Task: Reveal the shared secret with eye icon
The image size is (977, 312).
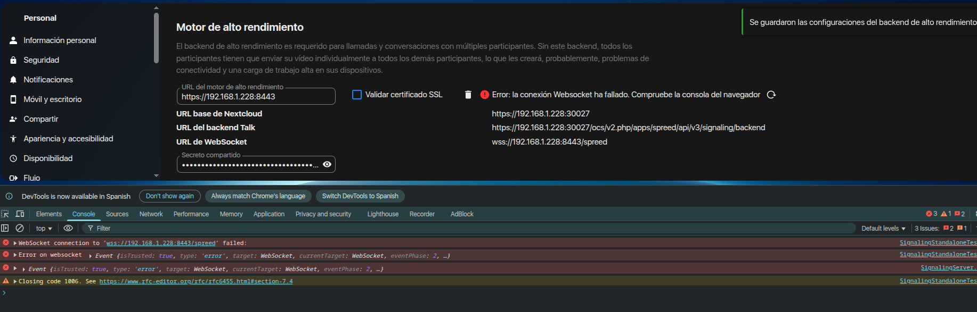Action: 327,164
